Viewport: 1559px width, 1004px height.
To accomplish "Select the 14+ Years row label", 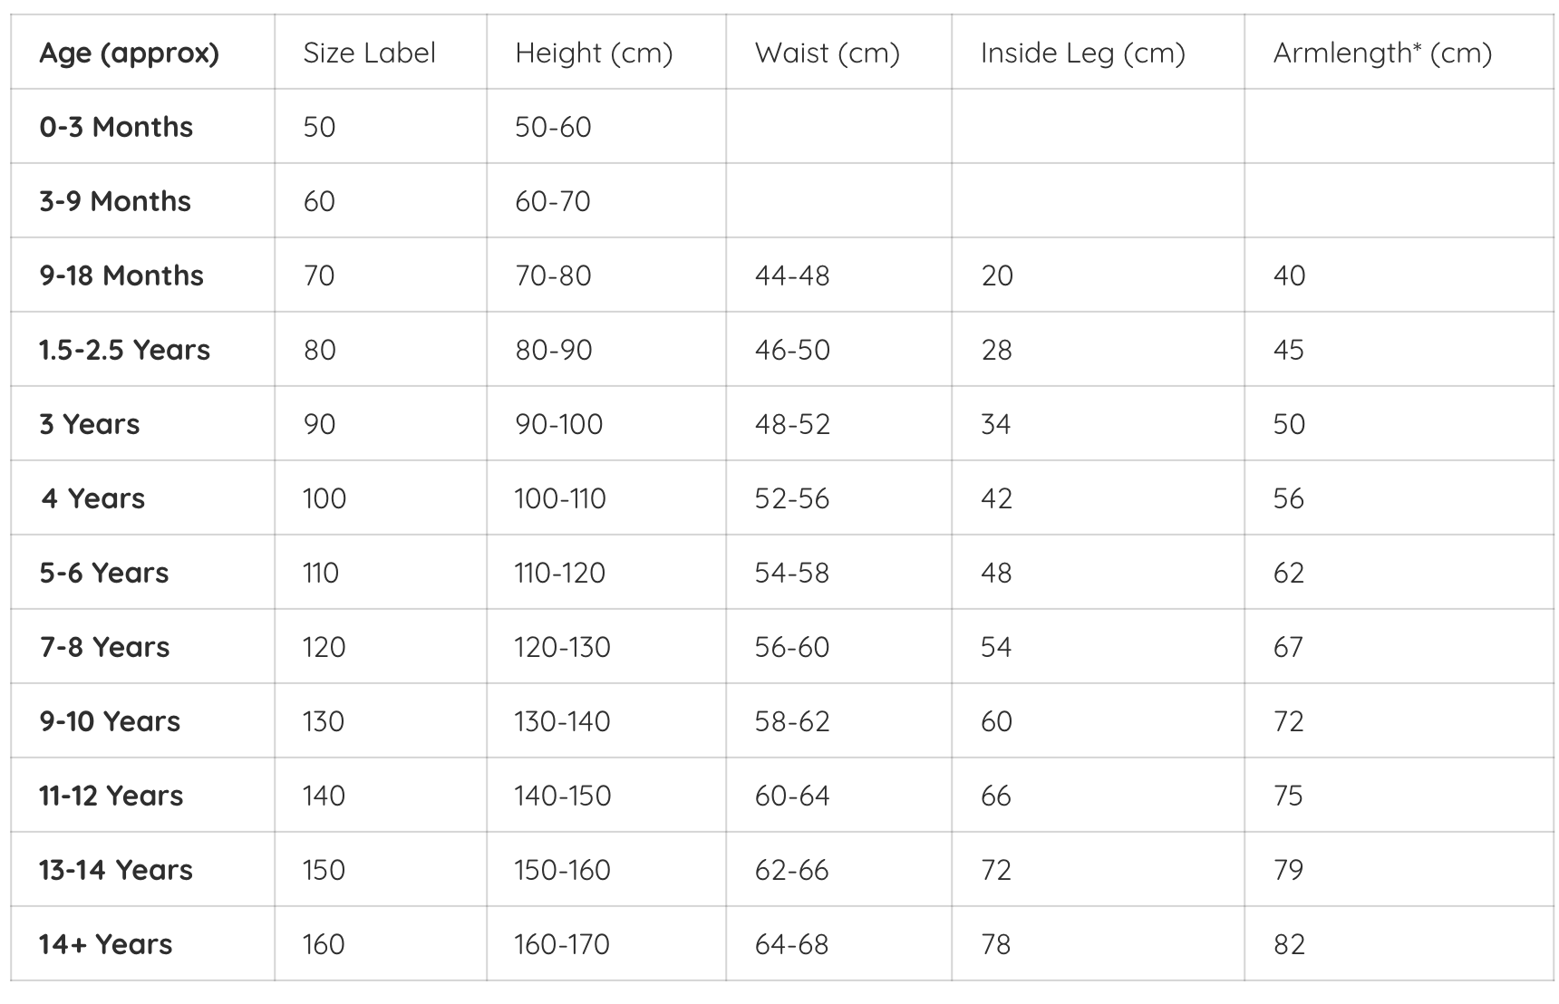I will point(105,944).
